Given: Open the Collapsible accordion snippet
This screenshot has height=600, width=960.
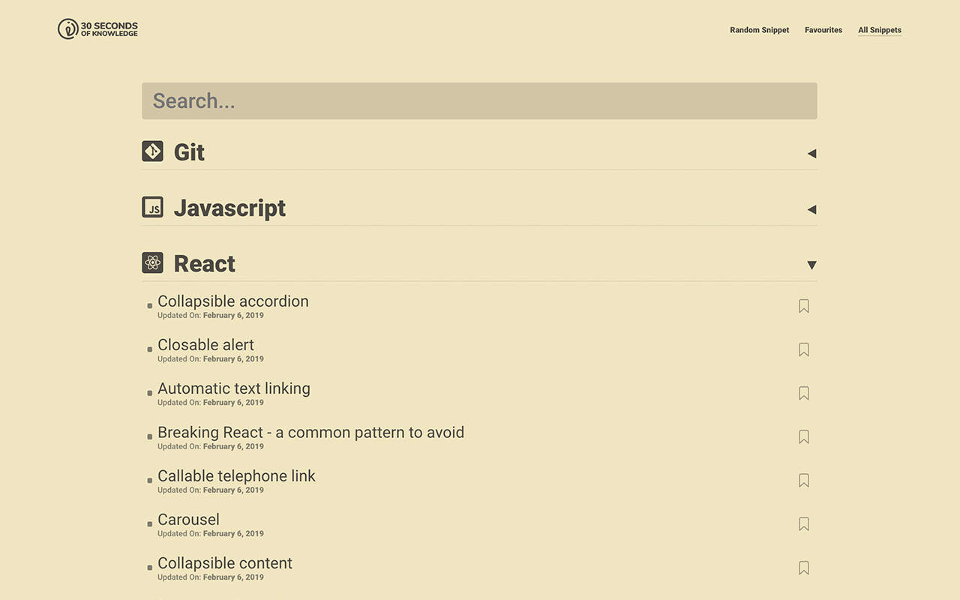Looking at the screenshot, I should click(232, 301).
